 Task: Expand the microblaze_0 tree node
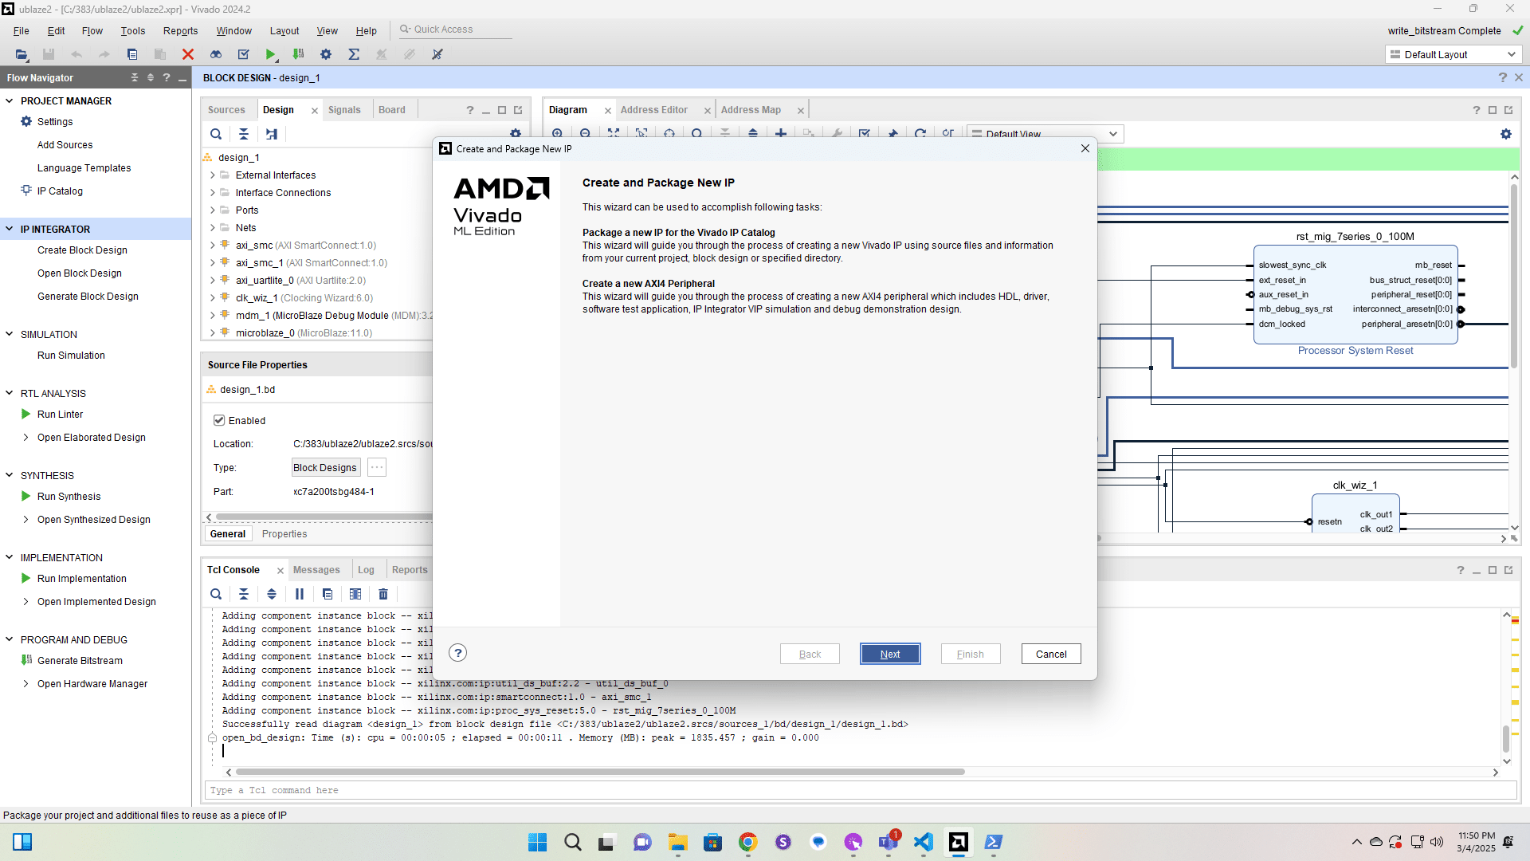213,333
